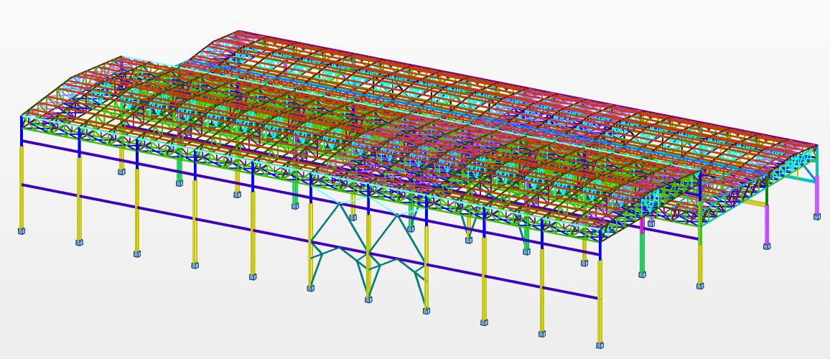Select the yellow column at front-right corner
Viewport: 830px width, 359px height.
tap(600, 302)
